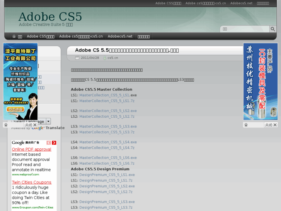Image resolution: width=281 pixels, height=211 pixels.
Task: Download DesignPremium_CS5_5_LS2.exe
Action: [x=107, y=186]
